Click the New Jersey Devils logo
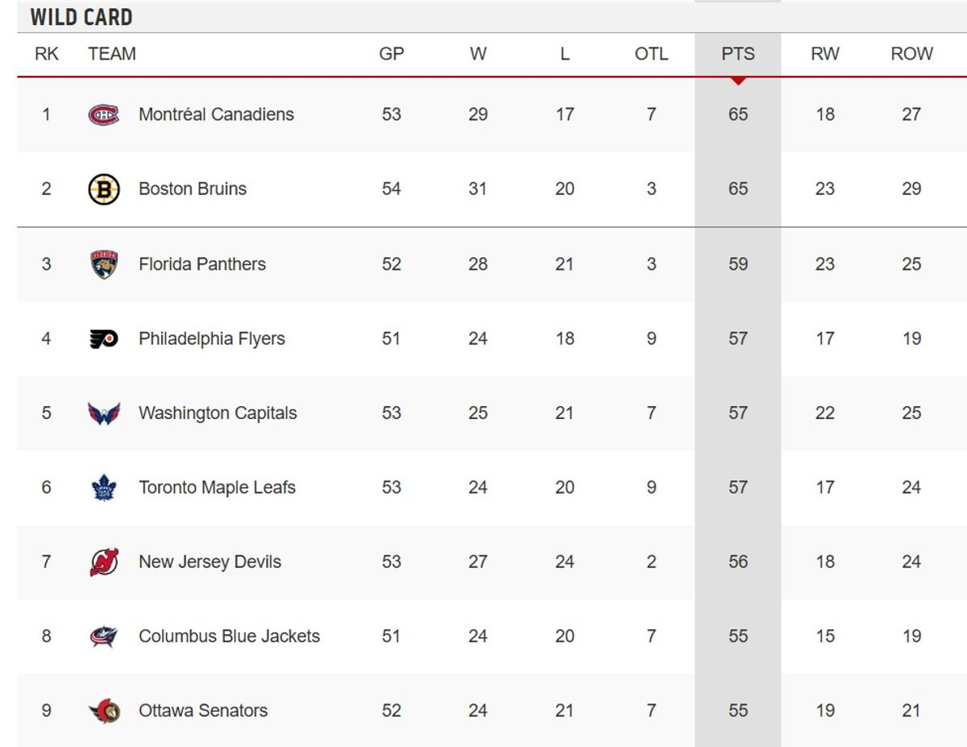Viewport: 967px width, 747px height. (x=103, y=561)
